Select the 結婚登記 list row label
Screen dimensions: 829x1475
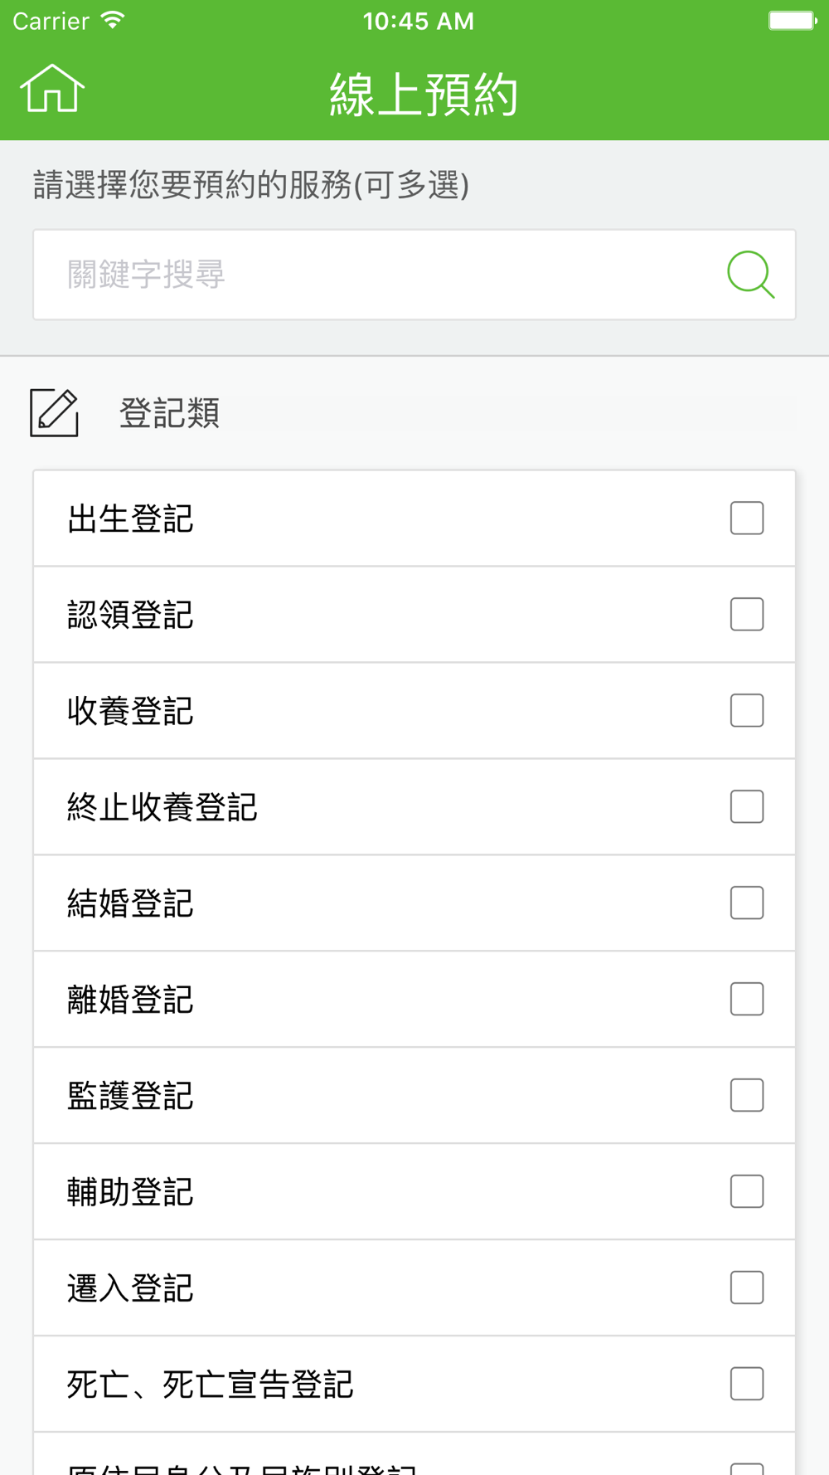tap(130, 903)
